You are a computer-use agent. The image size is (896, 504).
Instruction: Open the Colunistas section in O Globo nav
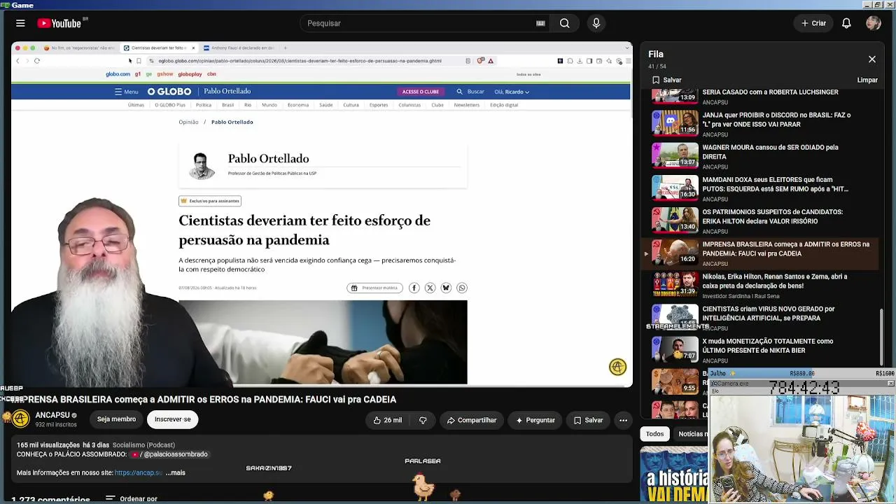pyautogui.click(x=409, y=105)
